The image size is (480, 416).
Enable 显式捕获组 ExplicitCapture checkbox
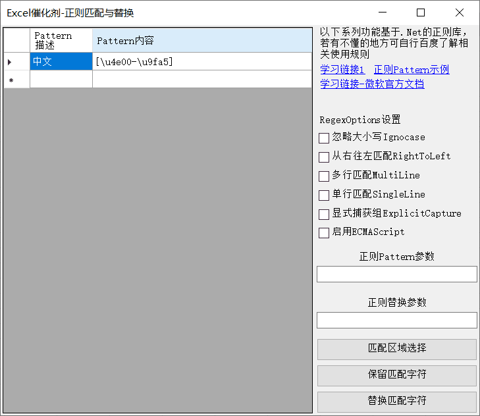(x=324, y=215)
